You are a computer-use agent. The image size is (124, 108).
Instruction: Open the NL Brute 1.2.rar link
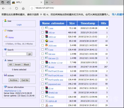click(55, 63)
